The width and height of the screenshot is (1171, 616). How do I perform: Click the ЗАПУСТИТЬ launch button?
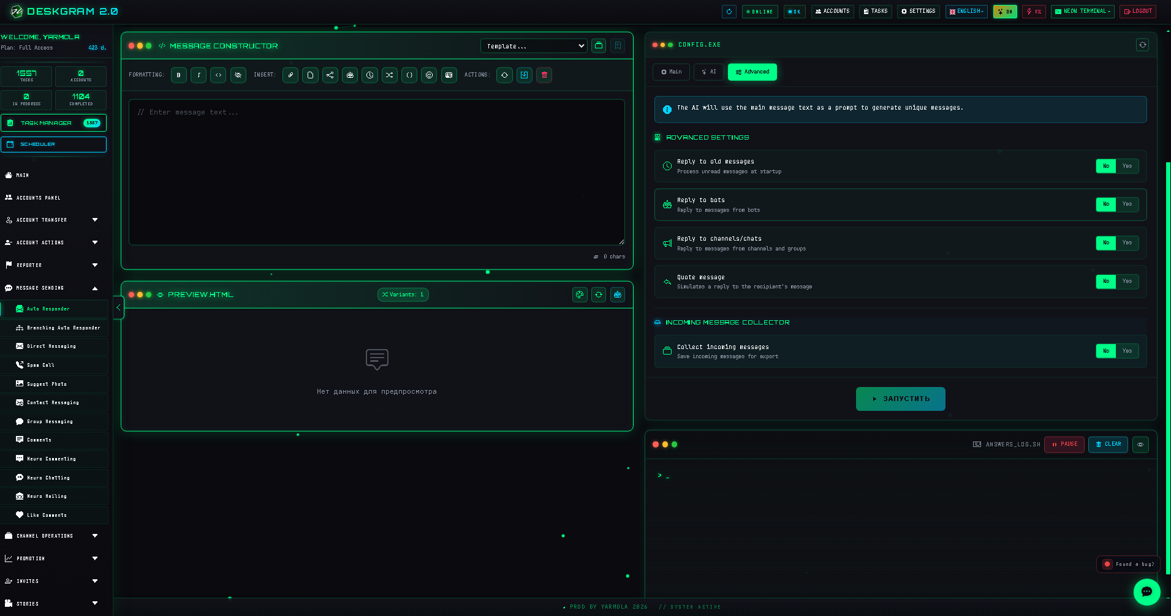[900, 399]
